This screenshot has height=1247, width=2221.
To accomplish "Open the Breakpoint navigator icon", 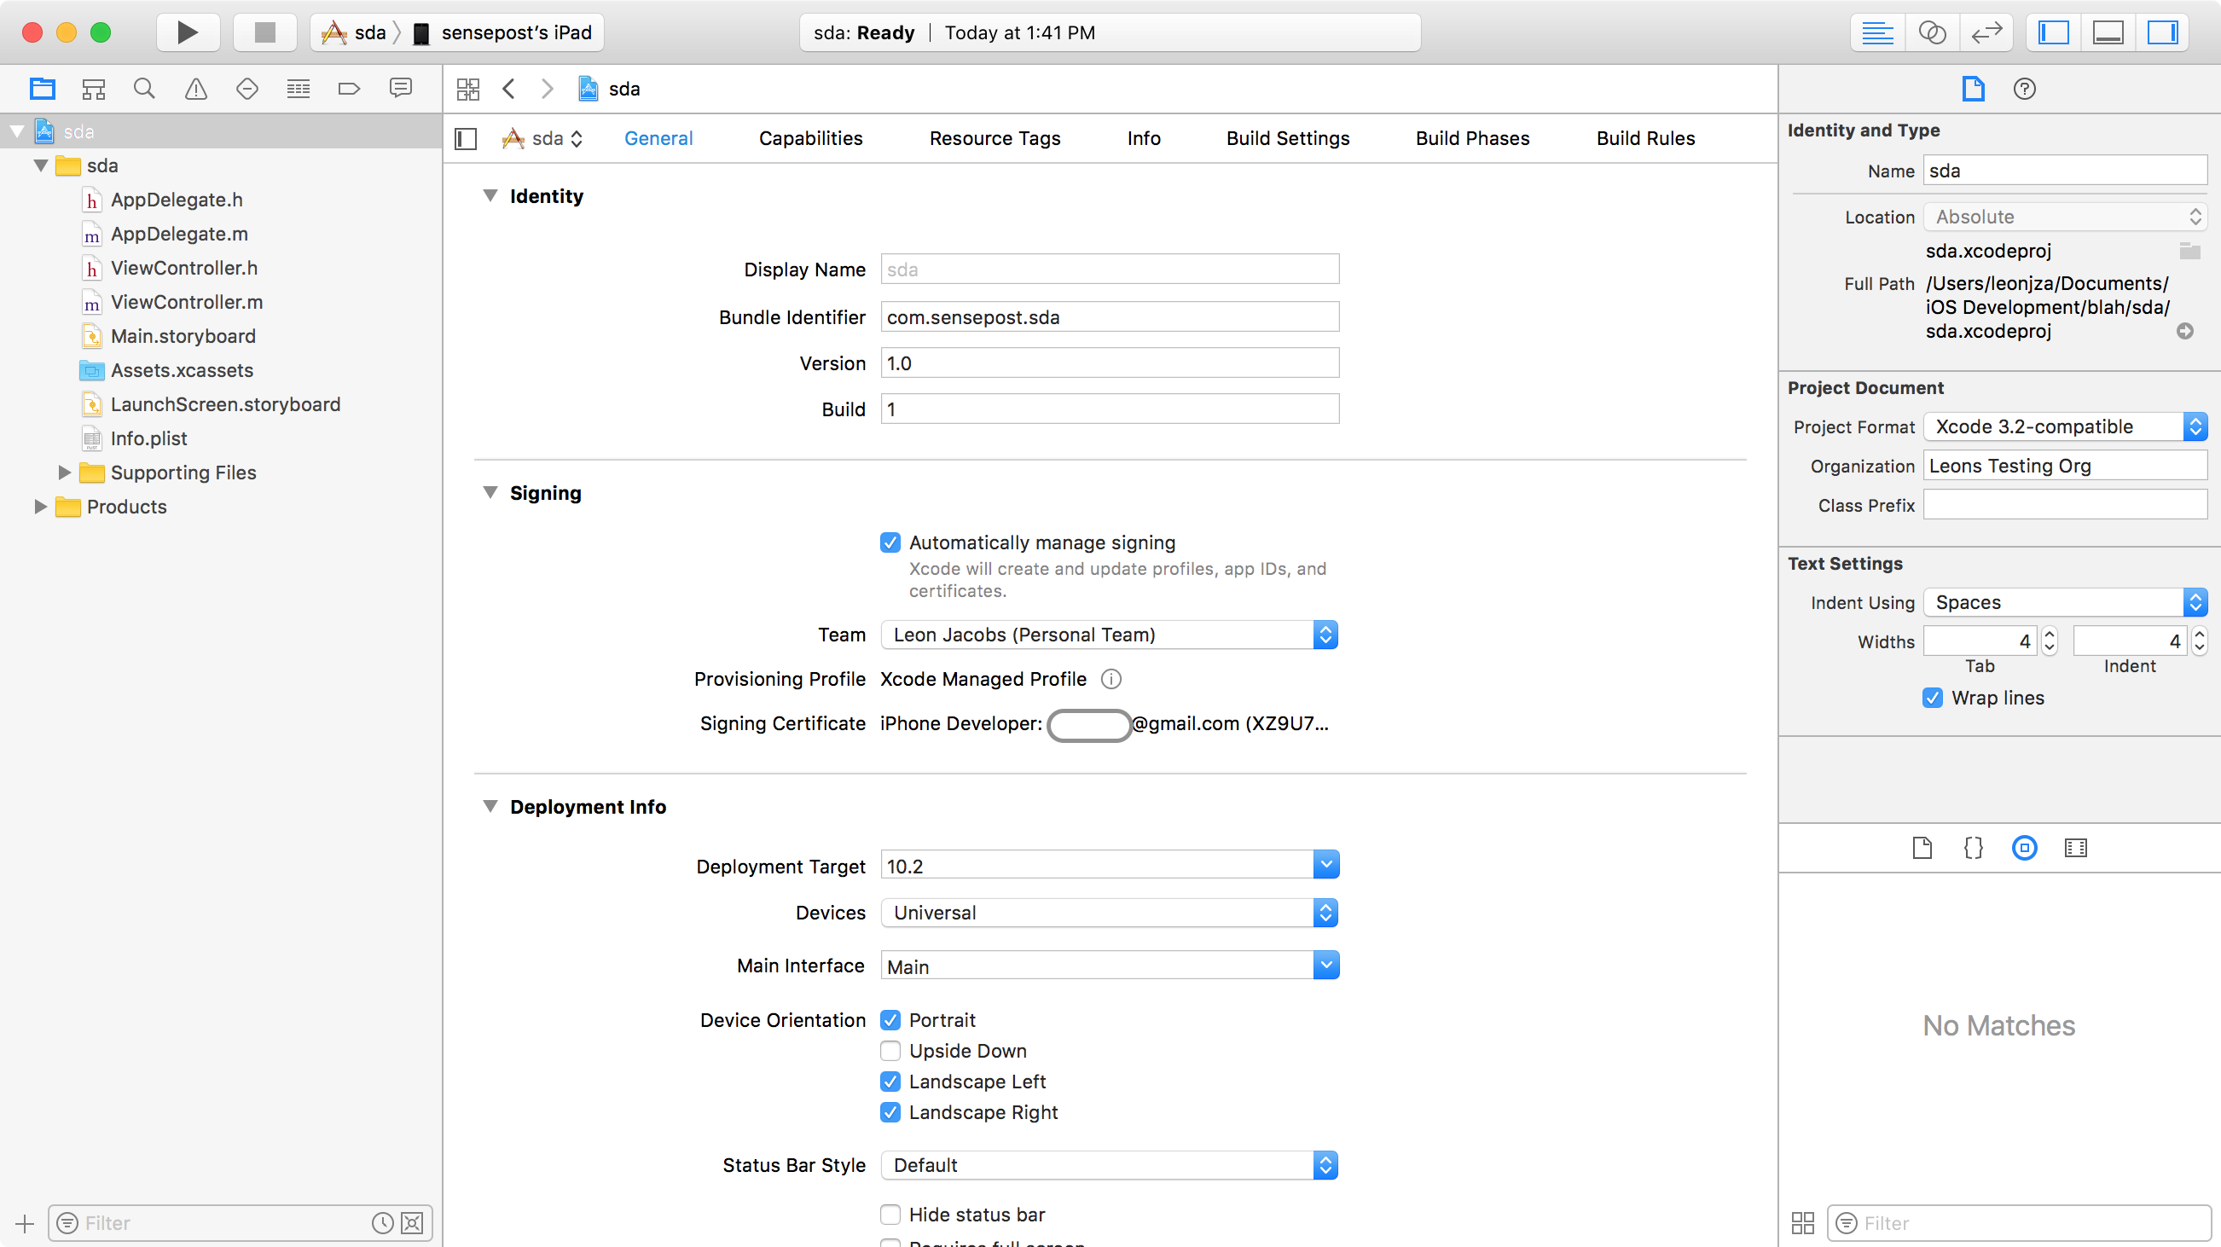I will 349,88.
